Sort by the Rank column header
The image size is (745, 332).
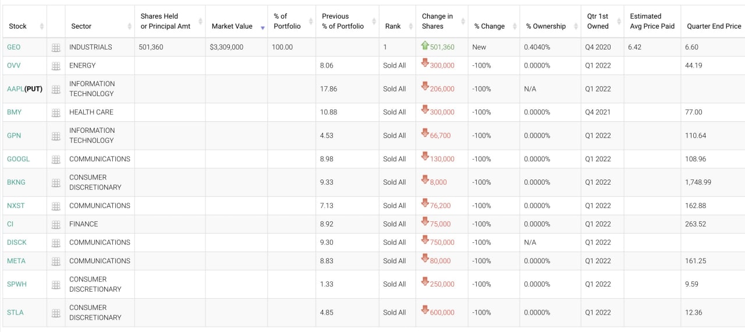point(393,26)
